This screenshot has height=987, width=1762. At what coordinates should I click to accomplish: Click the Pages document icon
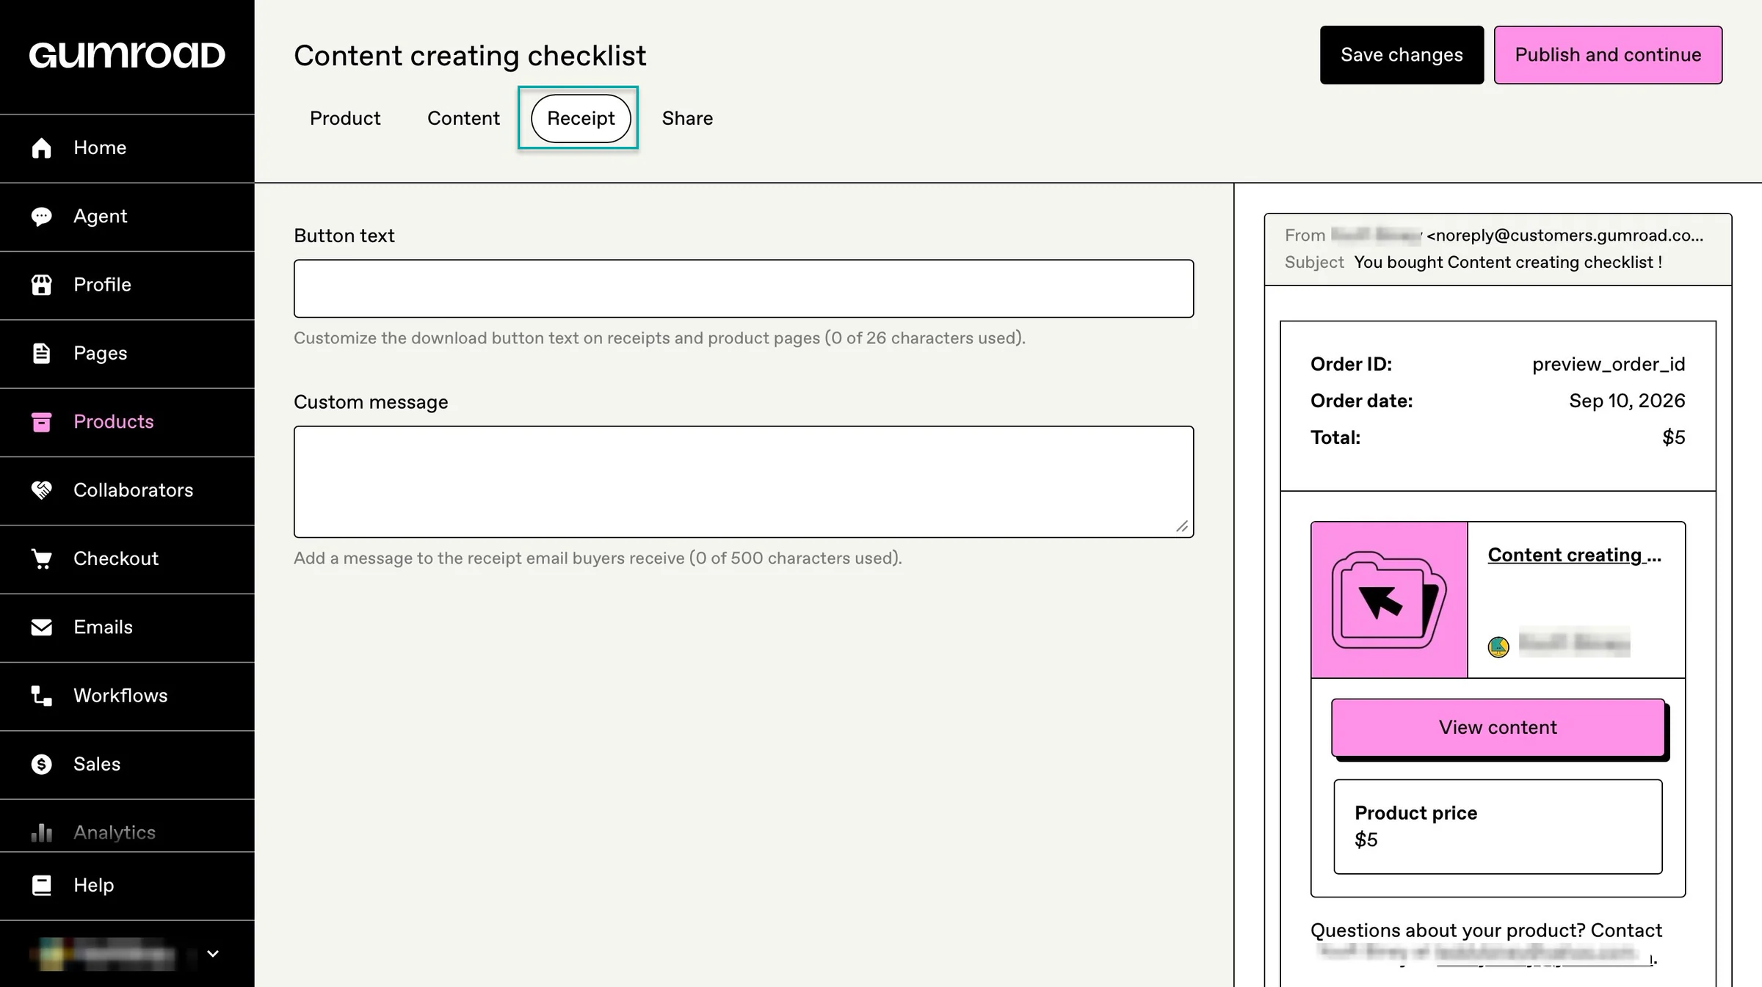click(42, 353)
